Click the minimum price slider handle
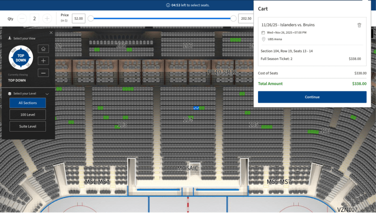Image resolution: width=376 pixels, height=213 pixels. [x=91, y=19]
